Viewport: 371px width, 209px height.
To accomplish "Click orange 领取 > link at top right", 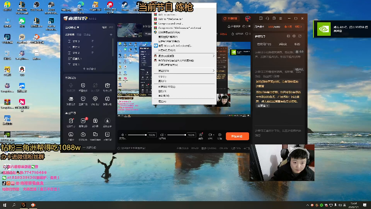I will 298,27.
